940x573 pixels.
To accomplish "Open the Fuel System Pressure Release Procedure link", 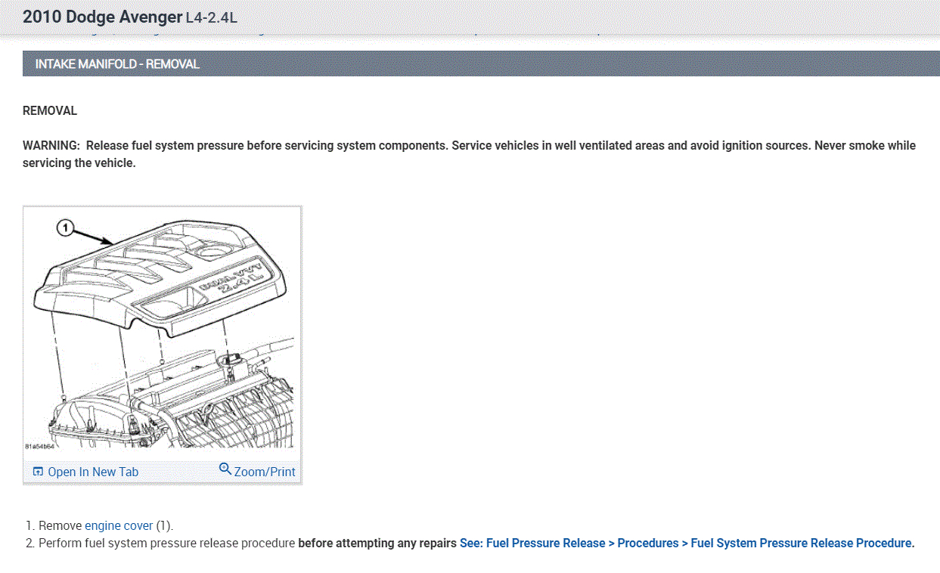I will click(687, 543).
